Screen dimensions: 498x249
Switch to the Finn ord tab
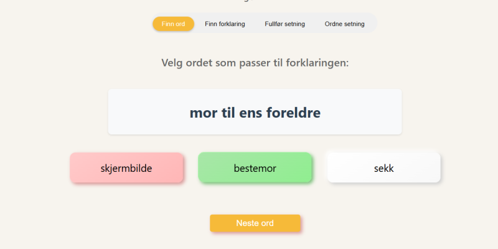[173, 24]
